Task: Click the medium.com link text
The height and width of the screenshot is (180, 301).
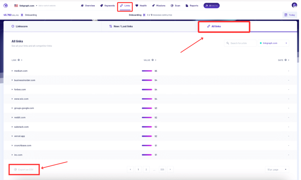Action: [21, 71]
